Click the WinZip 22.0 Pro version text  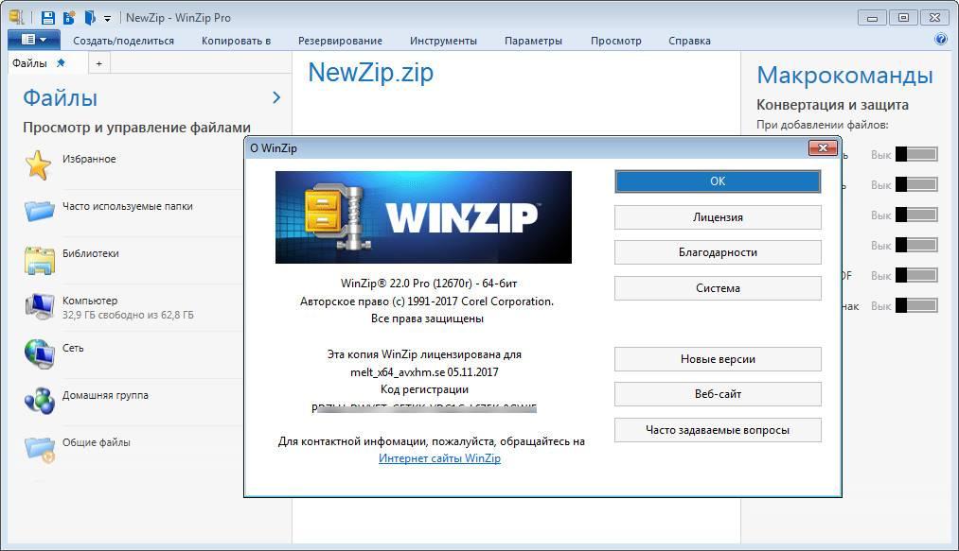pyautogui.click(x=429, y=284)
